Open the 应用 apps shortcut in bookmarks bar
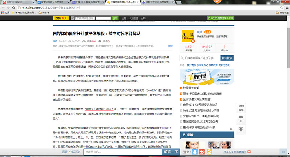Image resolution: width=290 pixels, height=157 pixels. (x=5, y=13)
